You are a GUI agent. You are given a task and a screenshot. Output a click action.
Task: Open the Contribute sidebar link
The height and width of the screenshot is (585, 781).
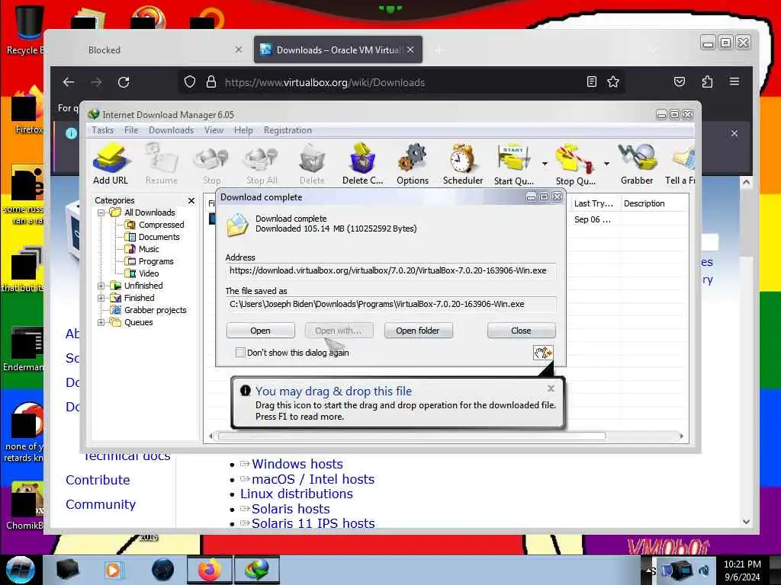click(98, 480)
